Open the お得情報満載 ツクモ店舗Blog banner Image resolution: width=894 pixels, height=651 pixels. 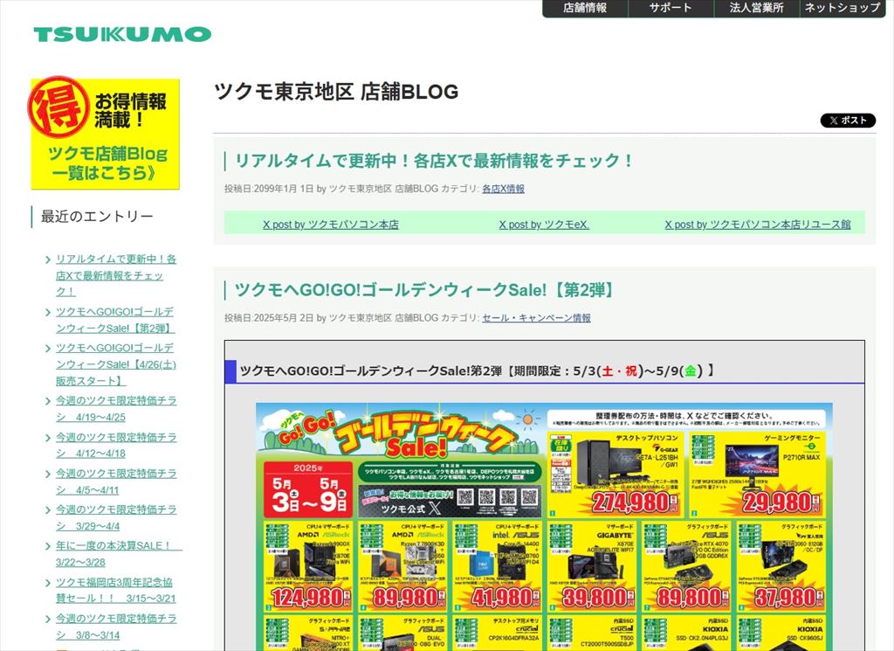tap(105, 134)
